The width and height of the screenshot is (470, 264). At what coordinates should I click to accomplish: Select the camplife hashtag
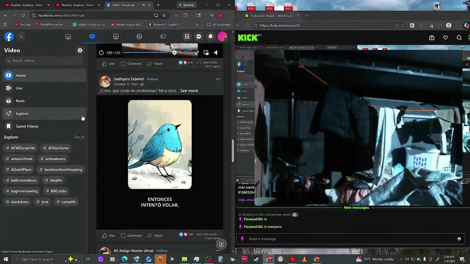(66, 202)
